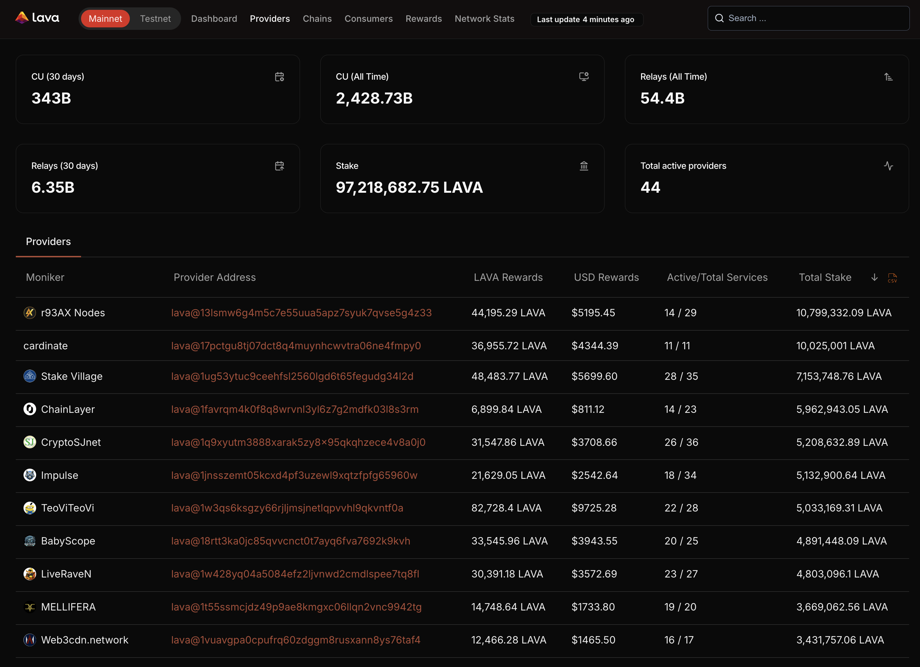
Task: Sort table by LAVA Rewards column
Action: [x=508, y=277]
